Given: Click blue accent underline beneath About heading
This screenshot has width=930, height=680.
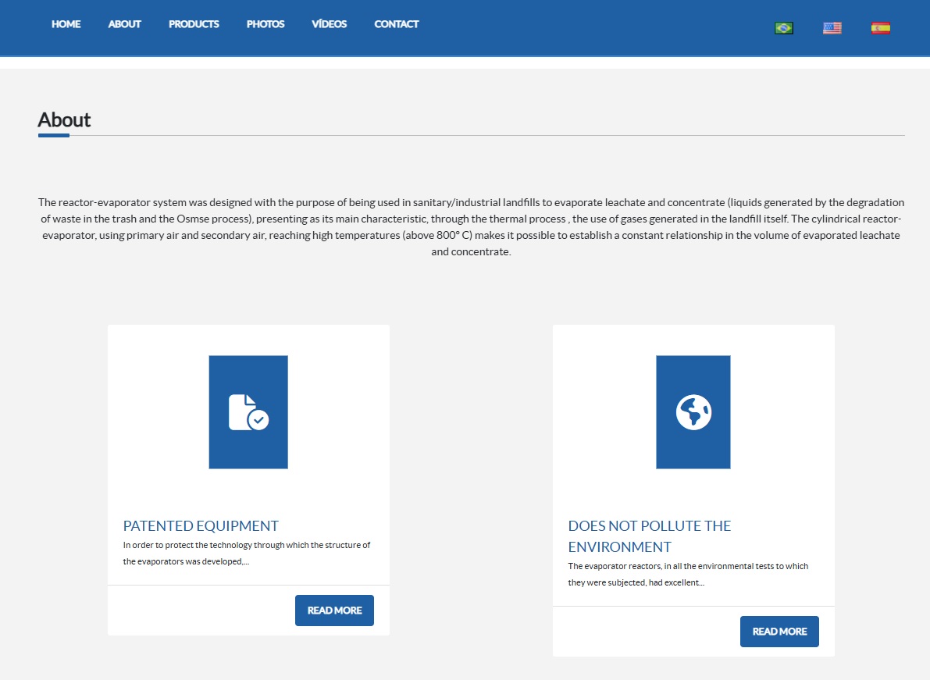Looking at the screenshot, I should [54, 136].
